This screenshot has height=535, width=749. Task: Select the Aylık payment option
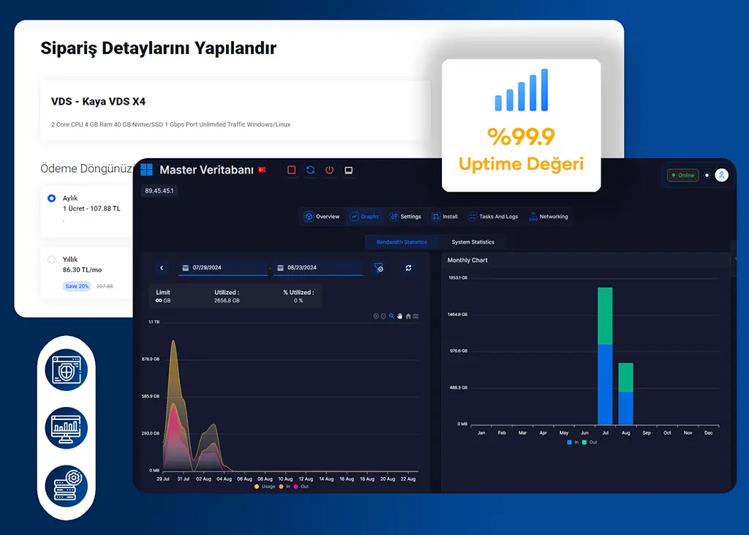click(51, 198)
